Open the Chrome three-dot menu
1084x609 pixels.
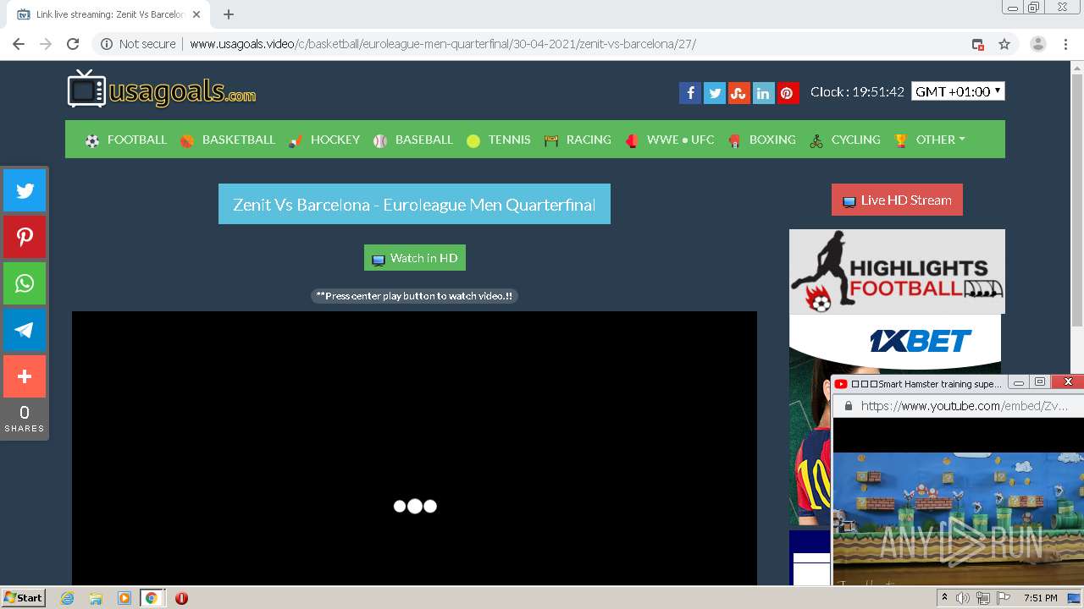click(x=1065, y=44)
